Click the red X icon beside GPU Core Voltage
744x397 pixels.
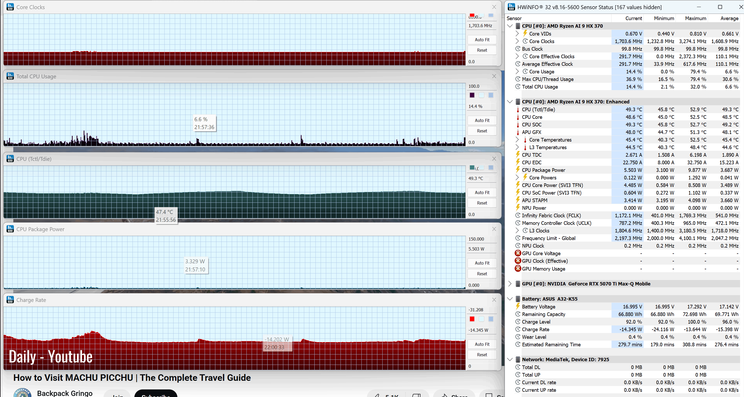[x=518, y=253]
